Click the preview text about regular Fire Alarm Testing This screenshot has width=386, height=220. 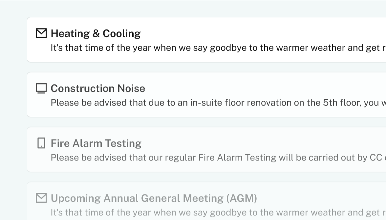pos(217,158)
